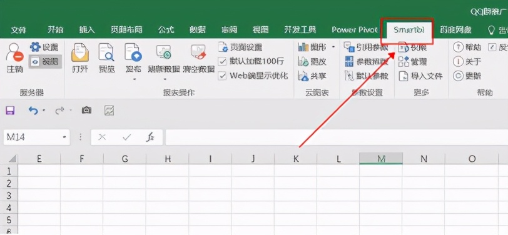Image resolution: width=508 pixels, height=235 pixels.
Task: Click the camera icon in quick access toolbar
Action: [86, 111]
